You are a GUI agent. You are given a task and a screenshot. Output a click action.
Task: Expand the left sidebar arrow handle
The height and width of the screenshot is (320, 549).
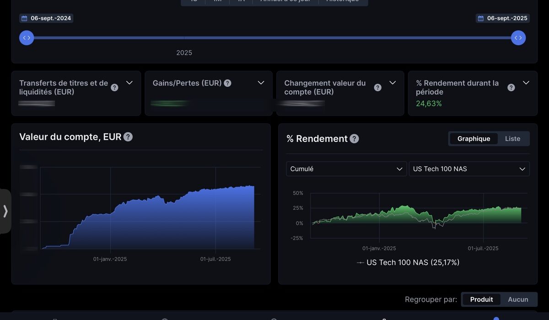click(5, 211)
